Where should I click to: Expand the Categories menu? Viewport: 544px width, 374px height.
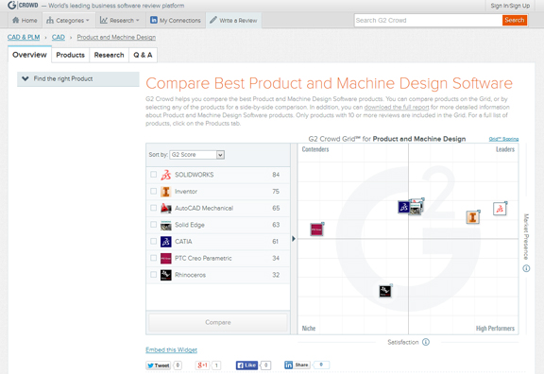[x=68, y=21]
